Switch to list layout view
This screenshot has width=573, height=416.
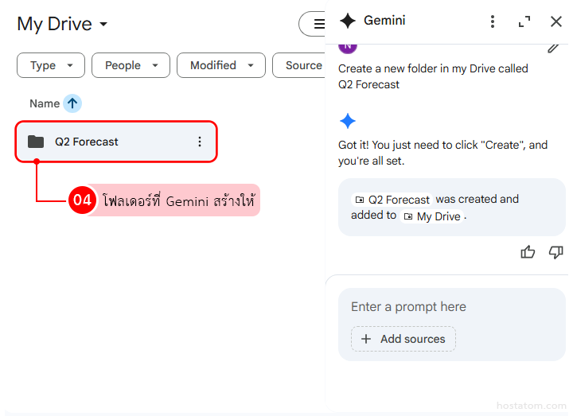coord(318,24)
